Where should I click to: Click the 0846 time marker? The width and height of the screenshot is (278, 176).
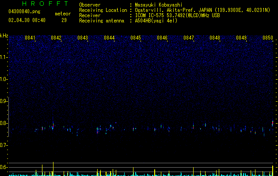tap(162, 38)
